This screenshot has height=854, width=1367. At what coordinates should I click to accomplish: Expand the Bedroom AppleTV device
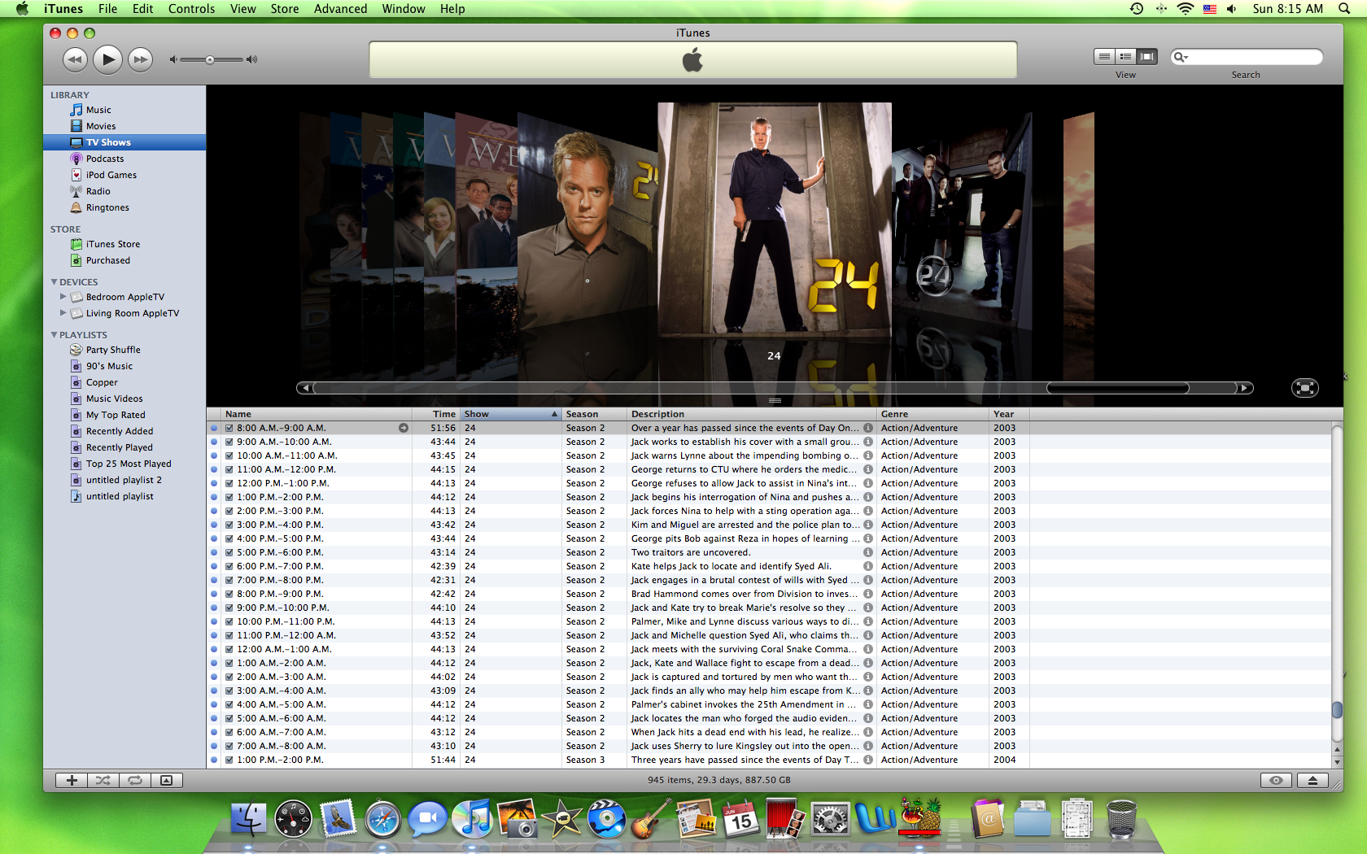[x=63, y=297]
